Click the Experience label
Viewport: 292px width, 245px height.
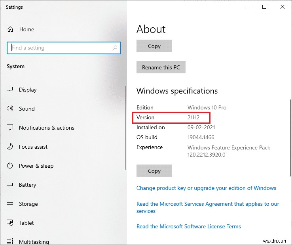point(150,147)
